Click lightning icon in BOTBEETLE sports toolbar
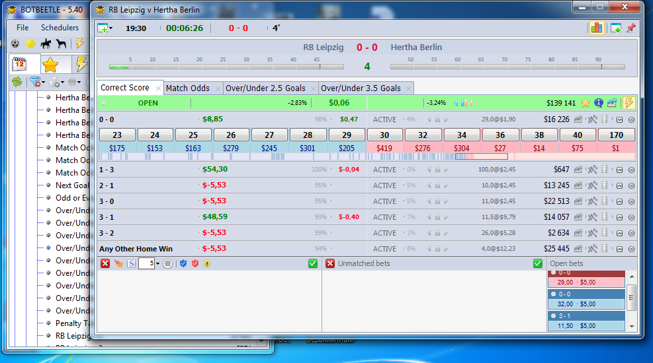The image size is (653, 363). 80,44
